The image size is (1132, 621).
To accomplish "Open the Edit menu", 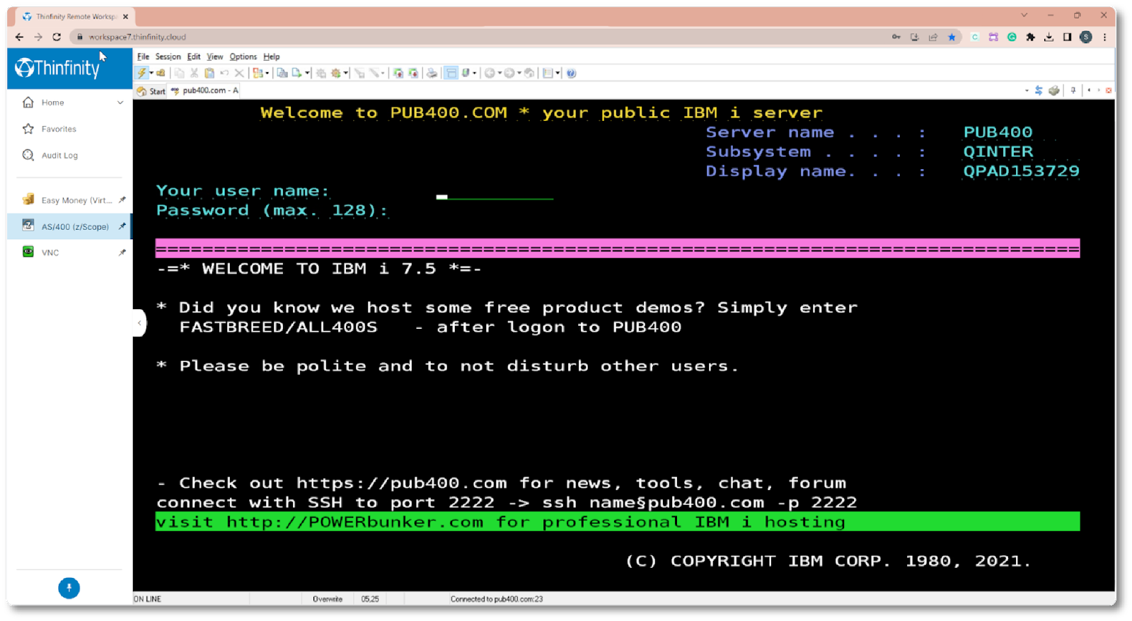I will (194, 57).
